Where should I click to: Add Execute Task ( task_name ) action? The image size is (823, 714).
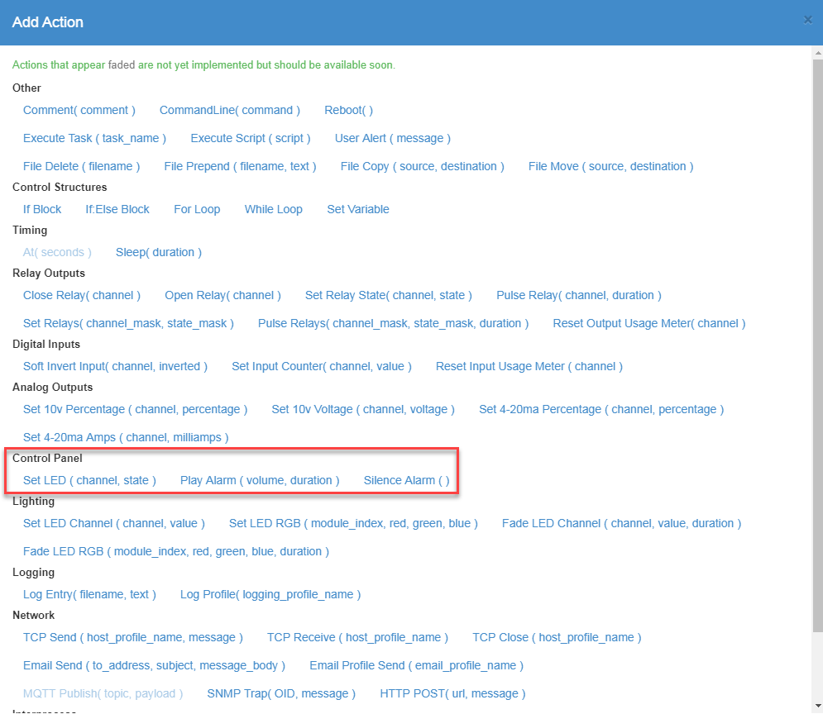tap(94, 138)
